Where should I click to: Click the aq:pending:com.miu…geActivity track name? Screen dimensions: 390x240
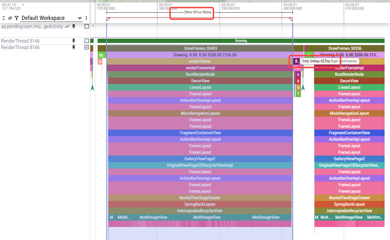(x=32, y=26)
